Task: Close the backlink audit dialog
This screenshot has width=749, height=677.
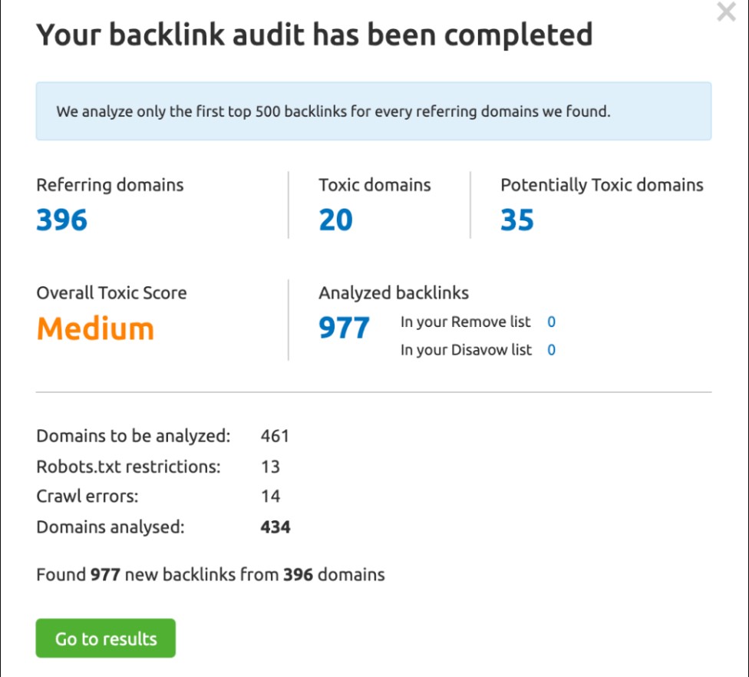Action: [x=726, y=12]
